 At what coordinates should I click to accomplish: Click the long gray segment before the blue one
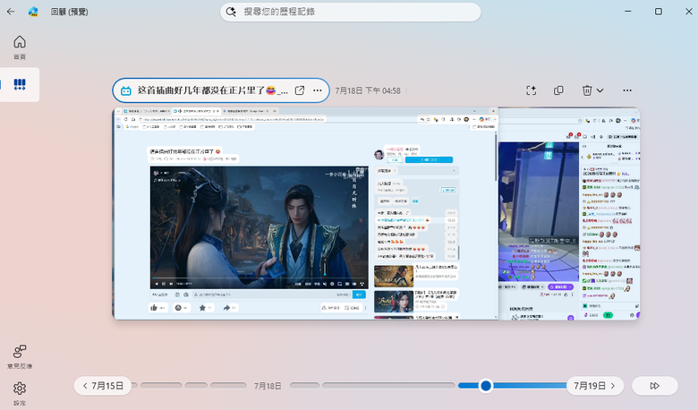388,386
